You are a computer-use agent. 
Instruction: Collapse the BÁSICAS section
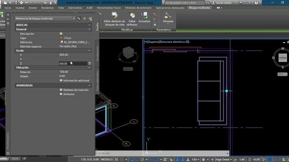tap(89, 25)
